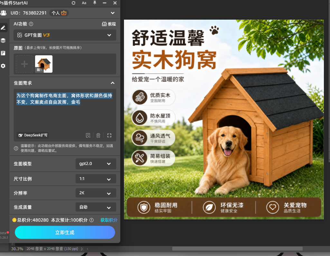Click the info icon next to AI功能

31,24
